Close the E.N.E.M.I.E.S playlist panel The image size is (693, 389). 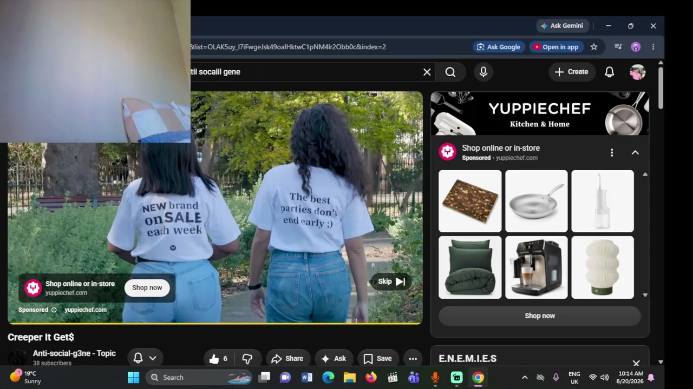[x=636, y=363]
